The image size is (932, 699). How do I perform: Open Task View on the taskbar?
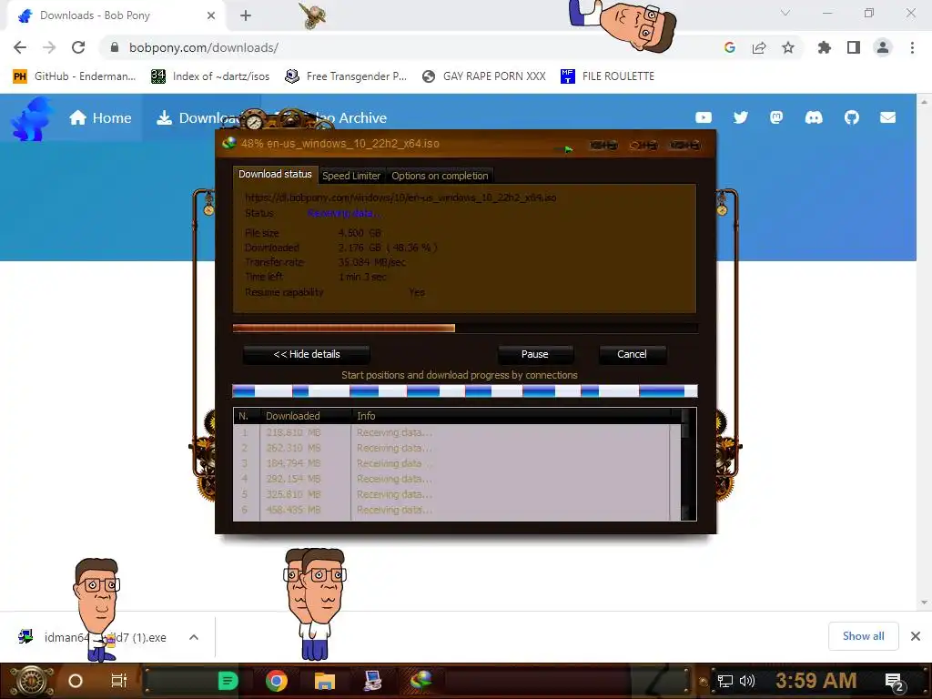pos(119,681)
